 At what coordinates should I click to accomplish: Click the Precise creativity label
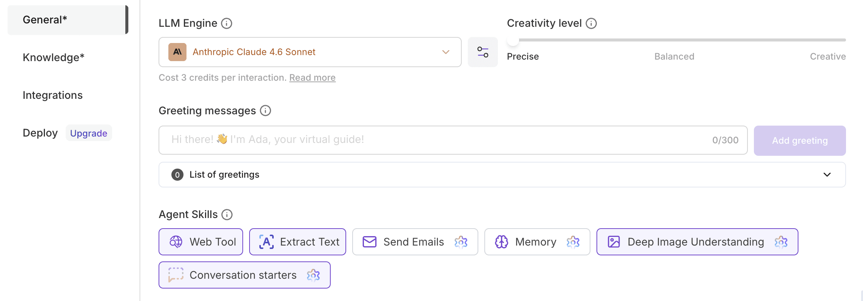pos(523,57)
